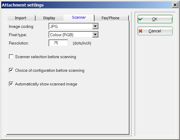Uncheck Choice of configuration before scanning
Image resolution: width=180 pixels, height=140 pixels.
click(11, 70)
